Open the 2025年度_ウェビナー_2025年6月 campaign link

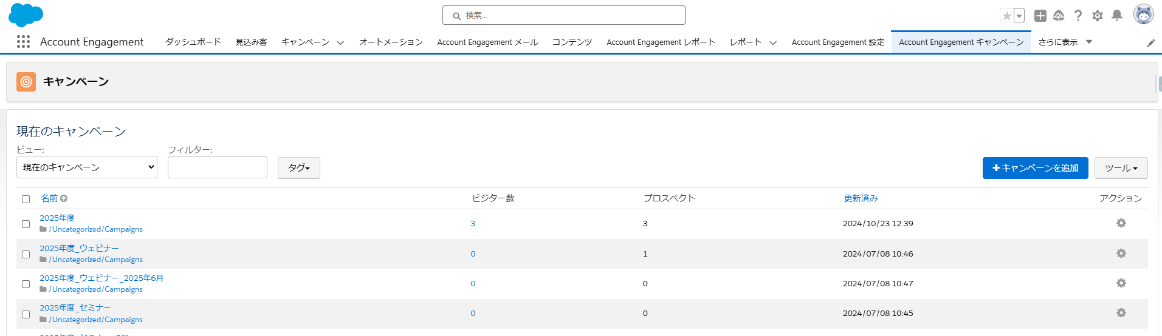(101, 278)
